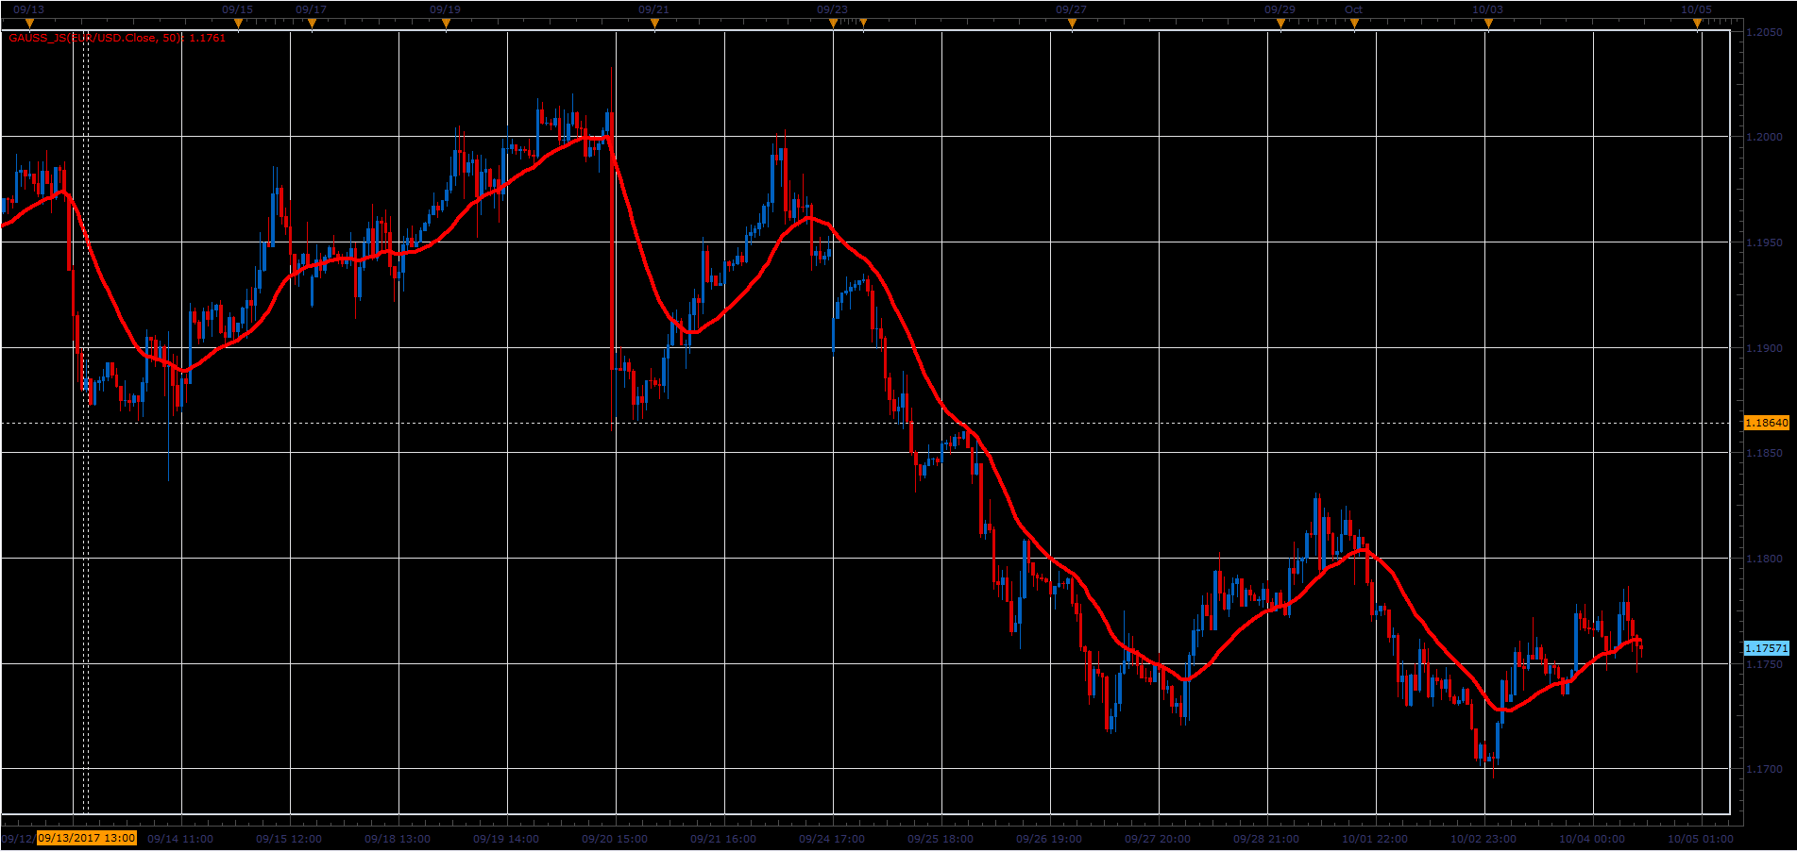The height and width of the screenshot is (852, 1797).
Task: Click the 10/01 22:00 time axis label
Action: pos(1375,839)
